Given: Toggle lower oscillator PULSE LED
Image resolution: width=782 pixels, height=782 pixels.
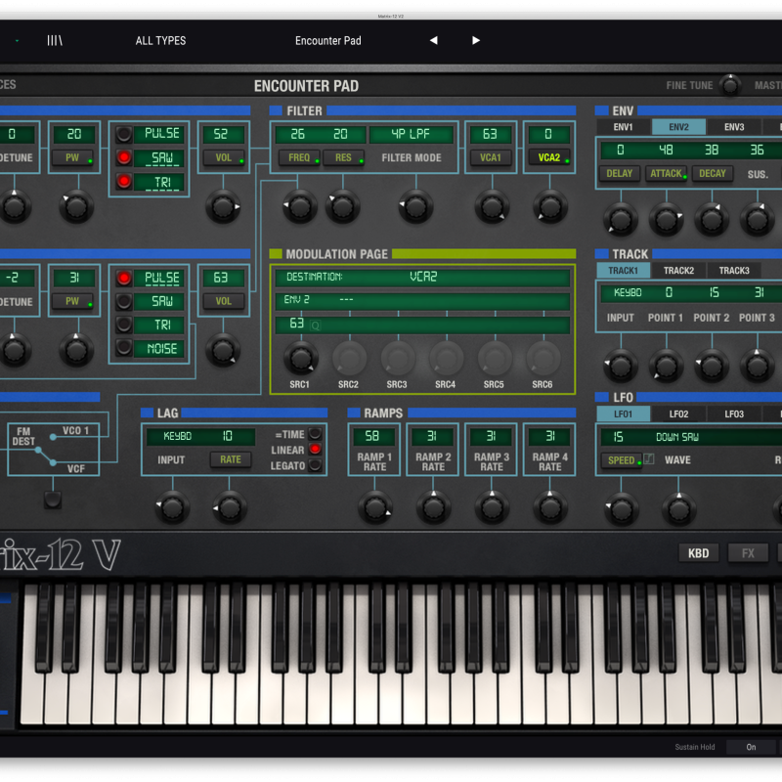Looking at the screenshot, I should pos(124,278).
